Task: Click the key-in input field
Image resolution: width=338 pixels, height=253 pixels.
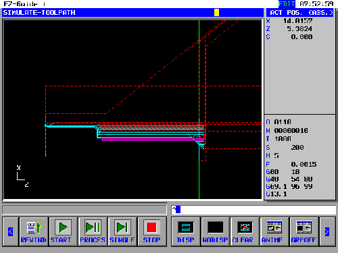Action: pos(254,210)
